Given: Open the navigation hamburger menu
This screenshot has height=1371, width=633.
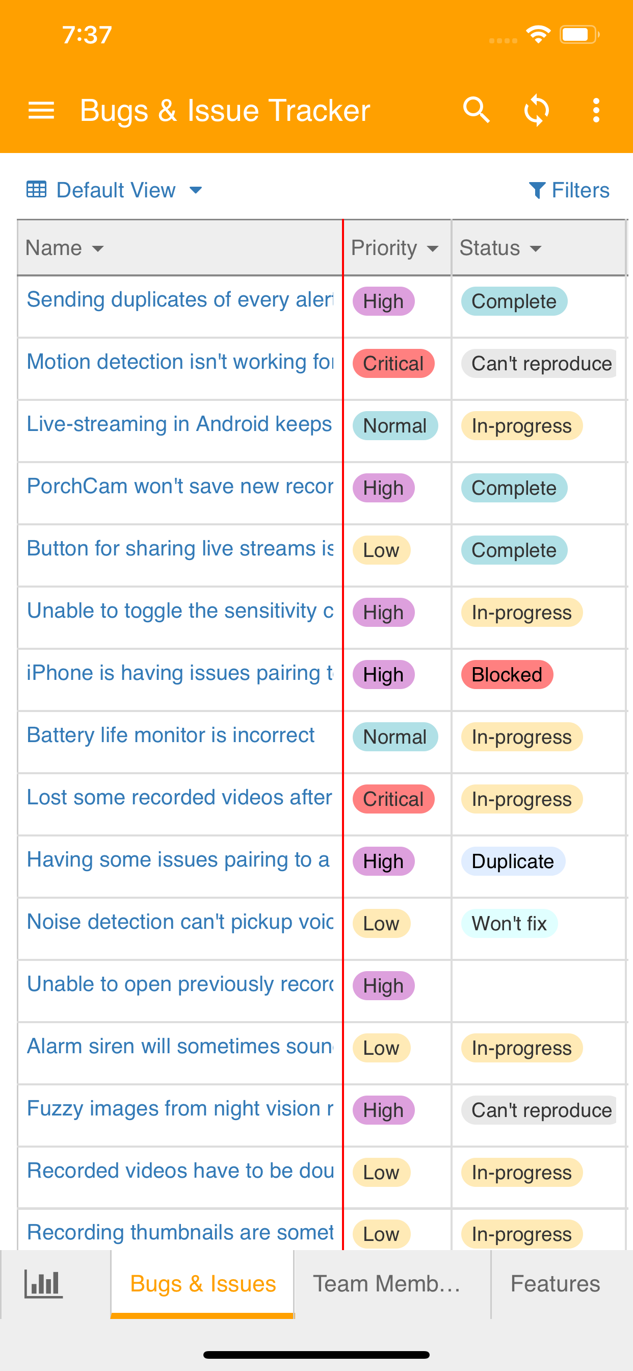Looking at the screenshot, I should (41, 110).
